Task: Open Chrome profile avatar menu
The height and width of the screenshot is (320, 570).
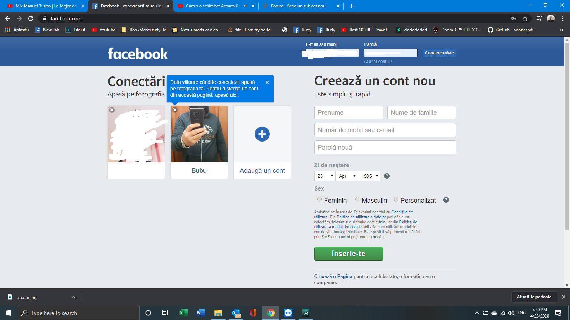Action: coord(551,18)
